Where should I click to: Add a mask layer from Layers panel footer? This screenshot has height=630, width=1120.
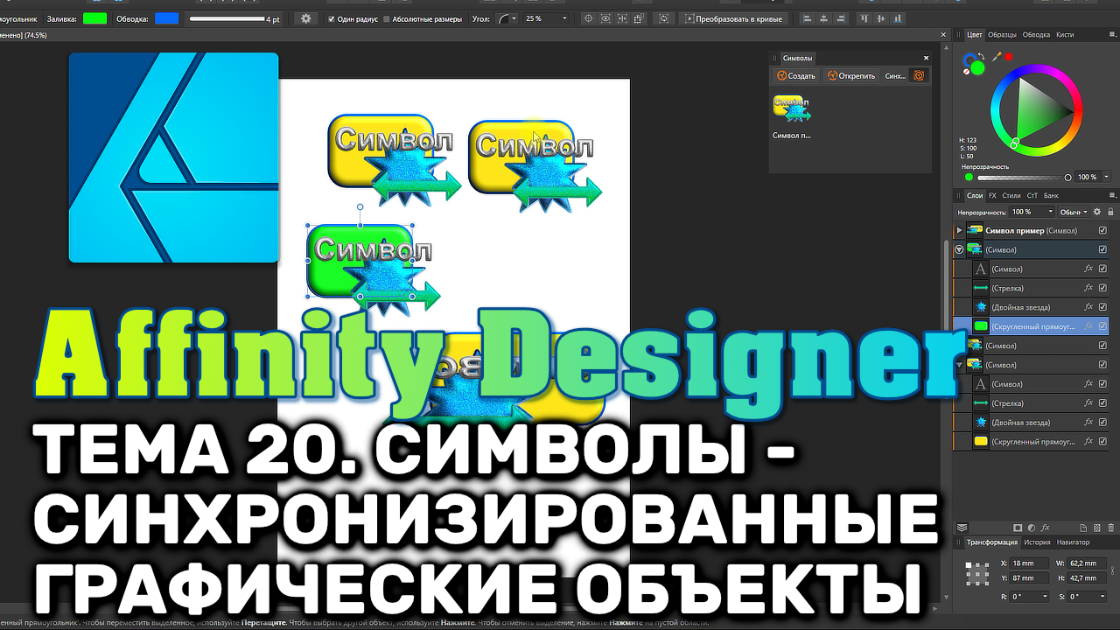(1018, 528)
